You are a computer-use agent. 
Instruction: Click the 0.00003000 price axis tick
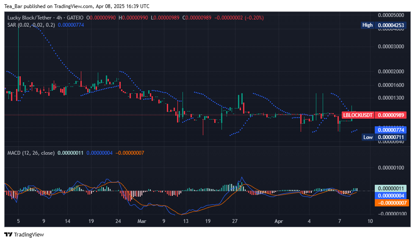coord(391,47)
